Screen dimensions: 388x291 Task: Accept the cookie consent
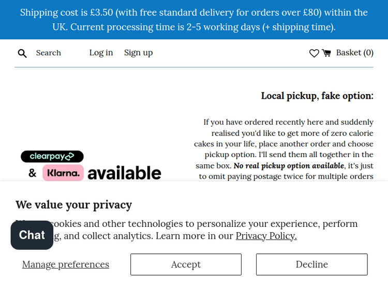186,265
